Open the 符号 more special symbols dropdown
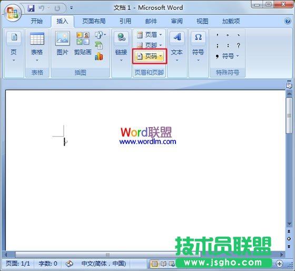The width and height of the screenshot is (295, 271). (x=228, y=56)
